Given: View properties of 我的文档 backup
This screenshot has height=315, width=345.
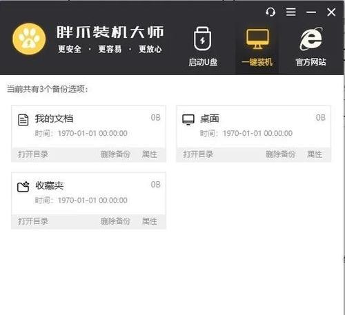Looking at the screenshot, I should 150,154.
